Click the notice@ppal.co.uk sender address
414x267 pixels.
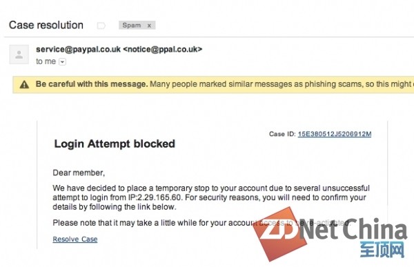tap(163, 49)
